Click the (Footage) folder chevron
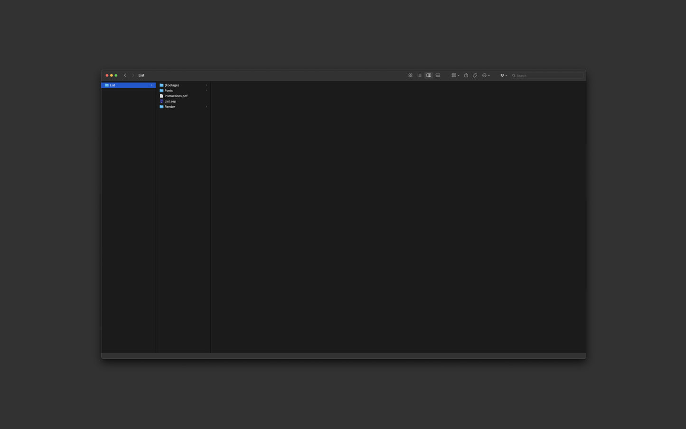The width and height of the screenshot is (686, 429). (x=207, y=85)
